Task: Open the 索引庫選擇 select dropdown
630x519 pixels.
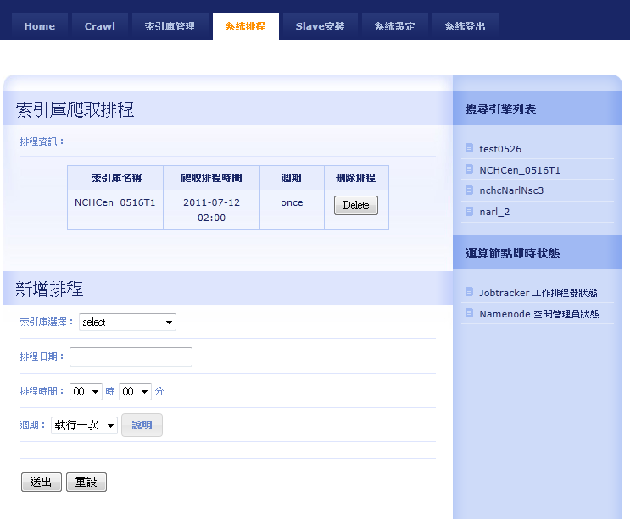Action: point(127,322)
